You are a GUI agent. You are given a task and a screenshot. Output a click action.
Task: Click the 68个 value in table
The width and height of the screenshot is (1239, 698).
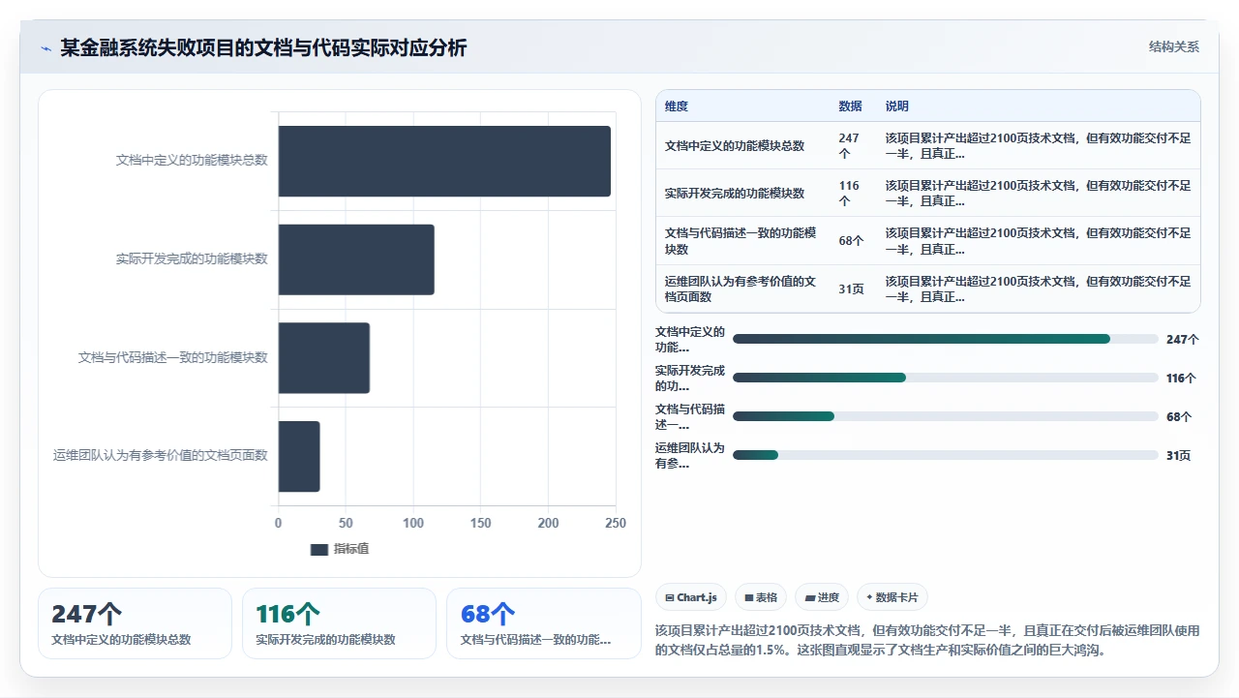click(x=852, y=241)
